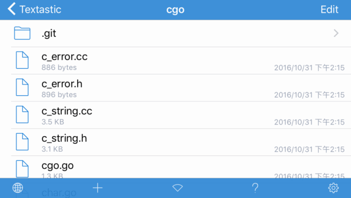Open the c_error.h file

pyautogui.click(x=181, y=88)
